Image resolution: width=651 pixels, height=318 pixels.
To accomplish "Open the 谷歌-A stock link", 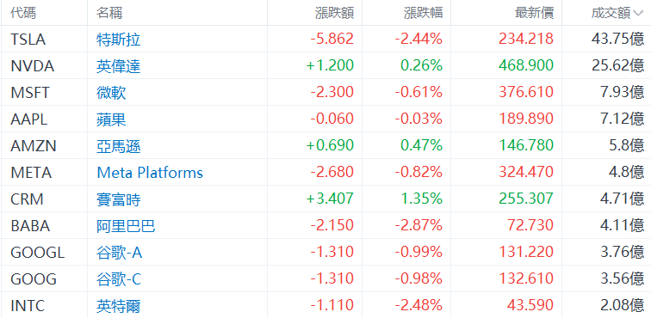I will (x=119, y=253).
